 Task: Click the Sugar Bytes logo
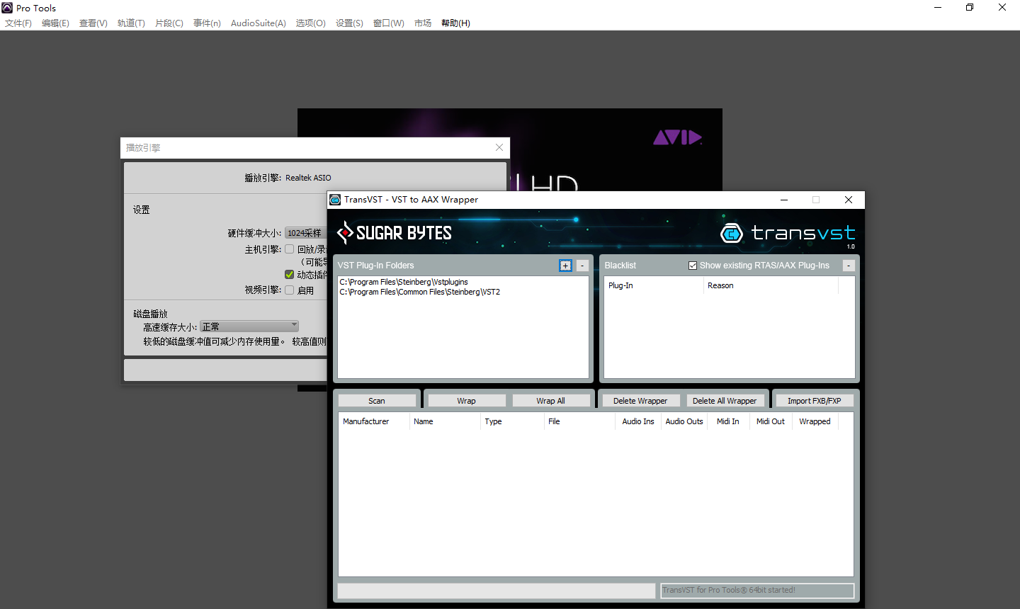[395, 232]
